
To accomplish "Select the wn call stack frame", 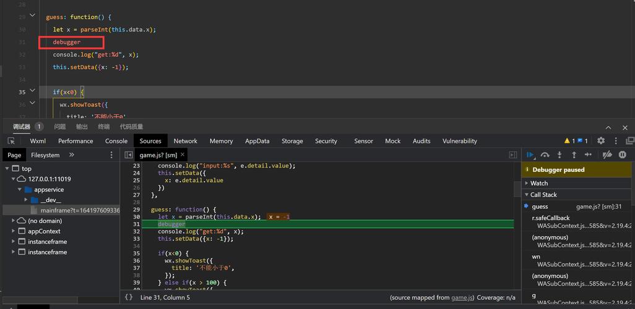I will coord(576,260).
